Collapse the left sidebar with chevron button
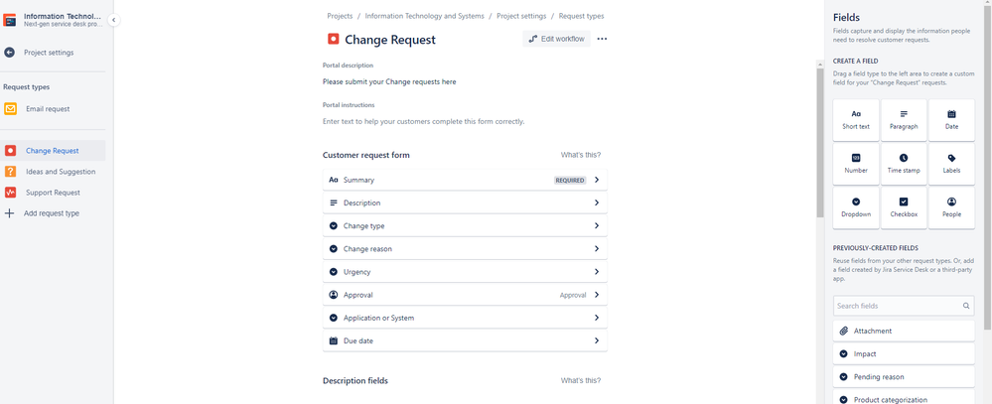Viewport: 992px width, 404px height. (113, 20)
